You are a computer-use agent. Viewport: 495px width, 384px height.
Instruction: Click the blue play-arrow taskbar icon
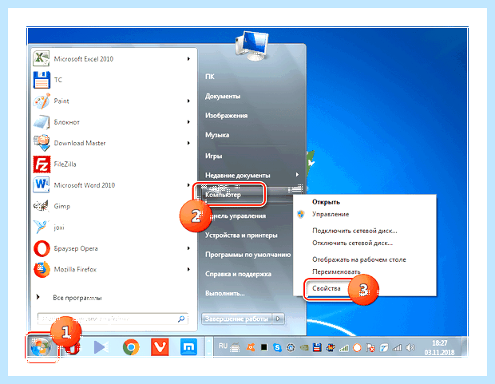pyautogui.click(x=101, y=348)
